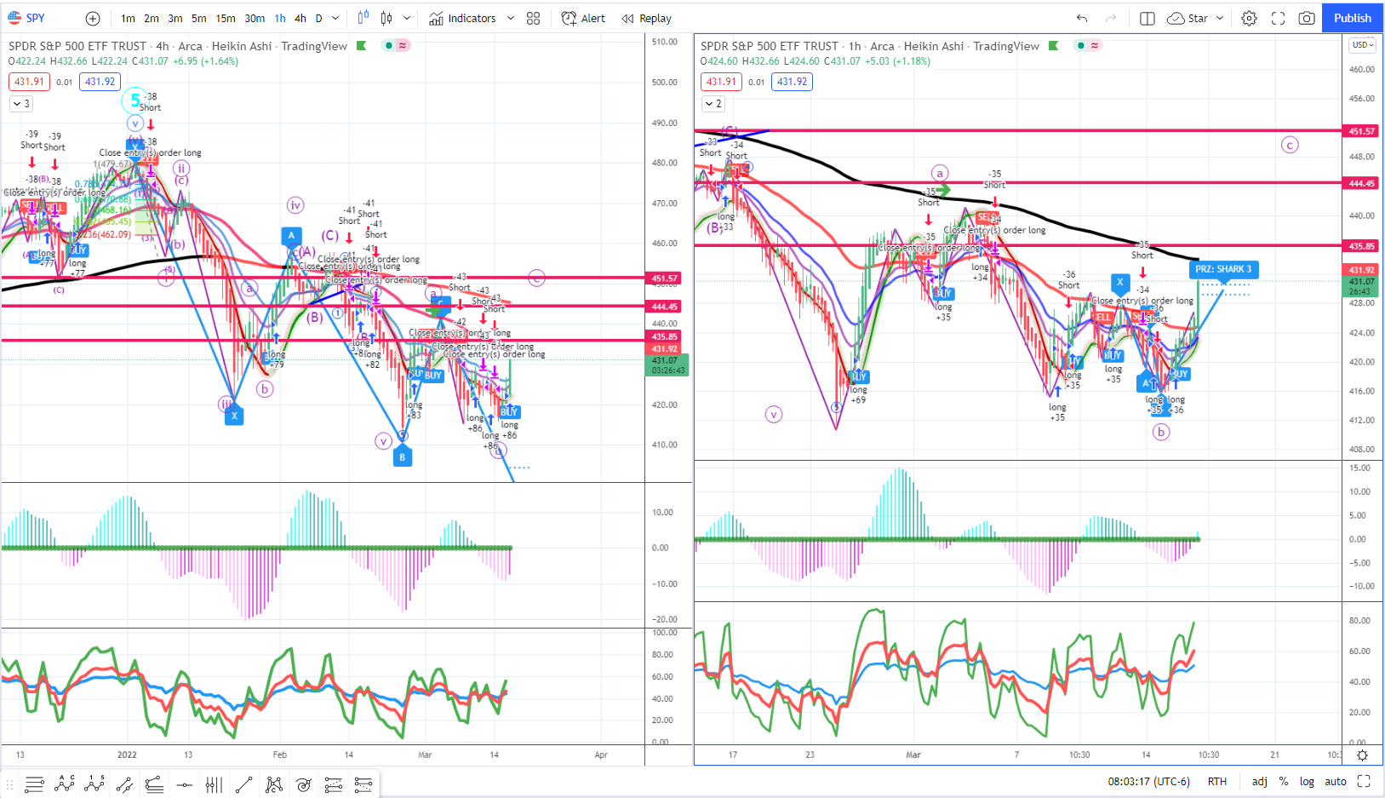Select the D daily timeframe

(319, 18)
